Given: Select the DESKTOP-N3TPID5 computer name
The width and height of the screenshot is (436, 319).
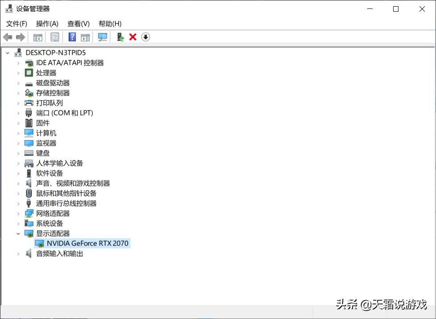Looking at the screenshot, I should coord(55,53).
